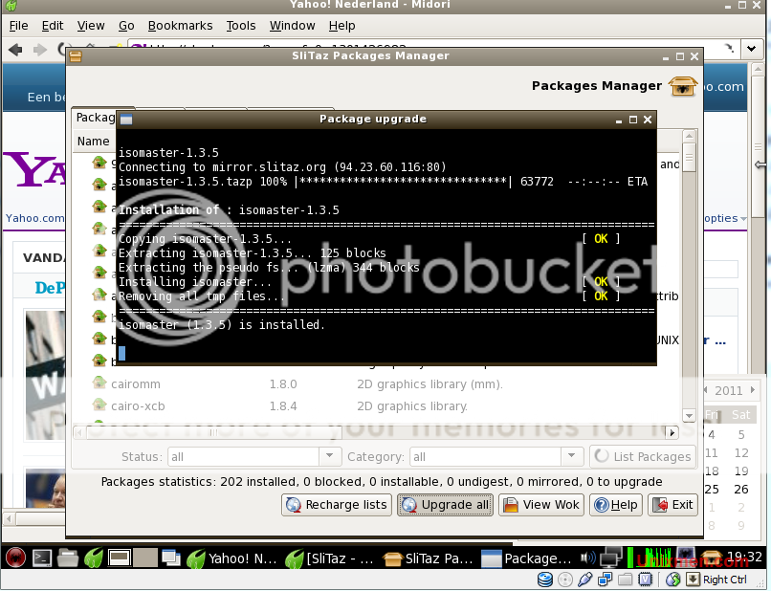Open the terminal emulator from the taskbar
Viewport: 771px width, 591px height.
40,556
